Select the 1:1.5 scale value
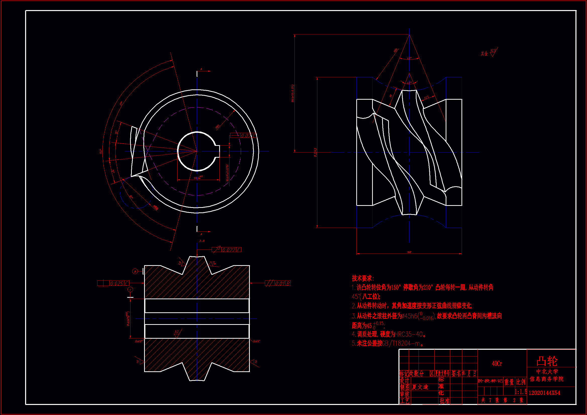This screenshot has height=415, width=587. 520,392
